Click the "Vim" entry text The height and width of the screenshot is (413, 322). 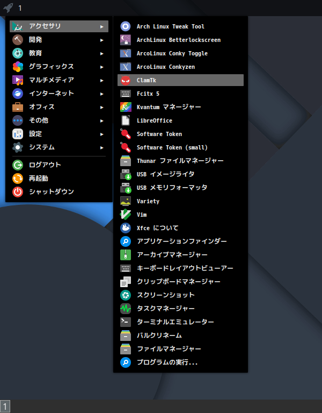pyautogui.click(x=142, y=215)
